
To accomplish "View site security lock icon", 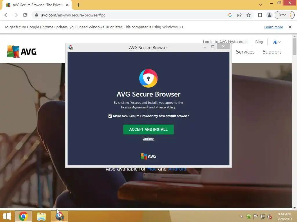I will point(37,15).
